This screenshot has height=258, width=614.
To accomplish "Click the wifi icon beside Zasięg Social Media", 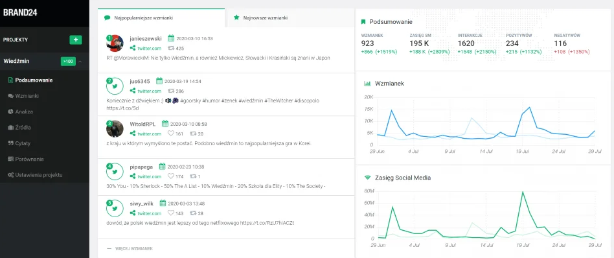I will point(367,177).
